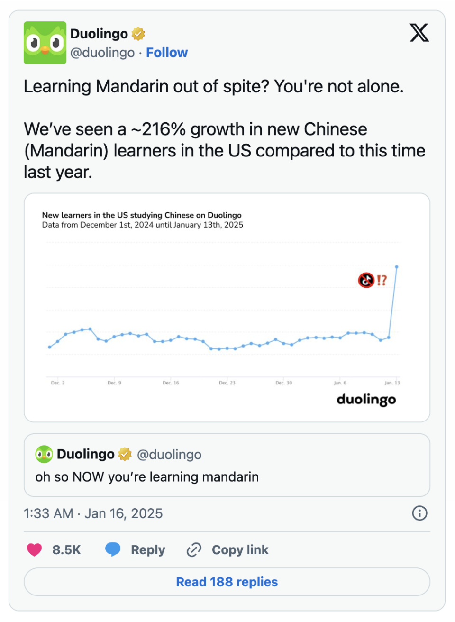
Task: Click the Reply button label
Action: click(x=148, y=550)
